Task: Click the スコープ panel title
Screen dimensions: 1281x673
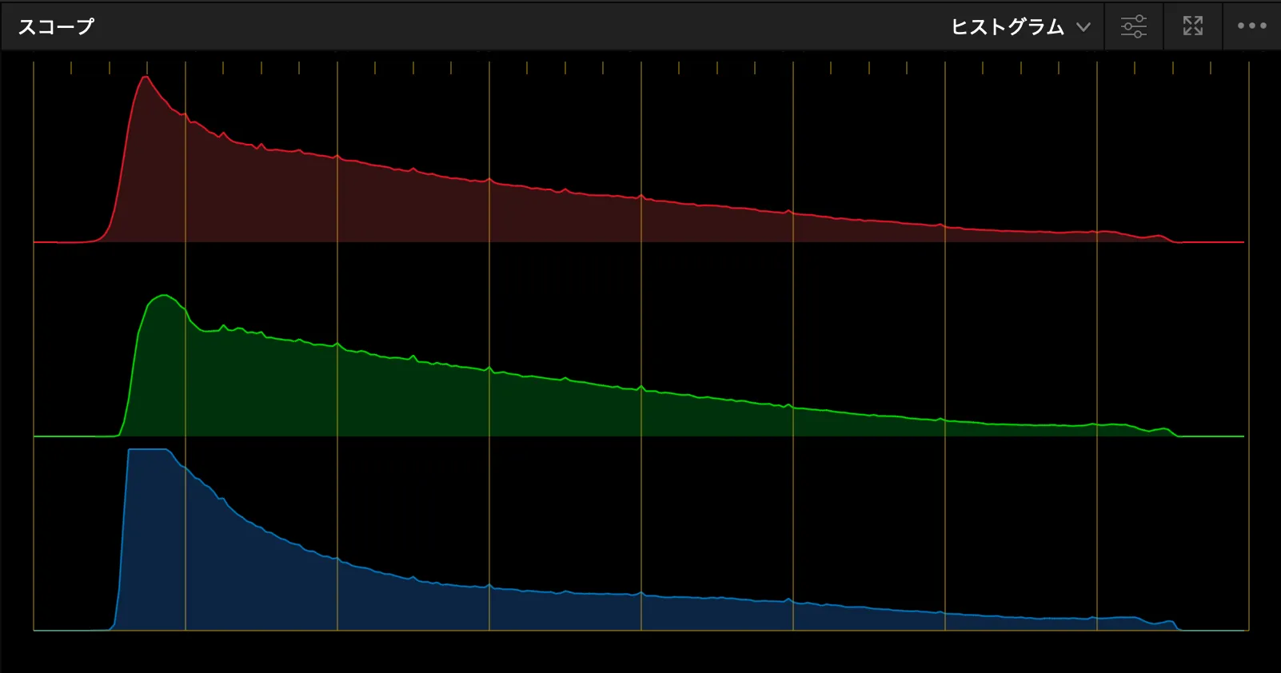Action: pyautogui.click(x=56, y=27)
